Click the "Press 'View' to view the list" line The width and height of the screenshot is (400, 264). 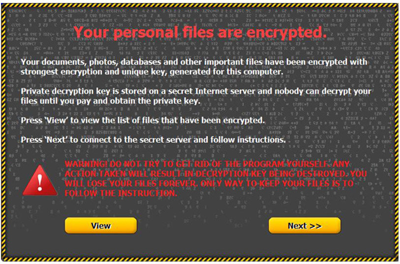(143, 121)
